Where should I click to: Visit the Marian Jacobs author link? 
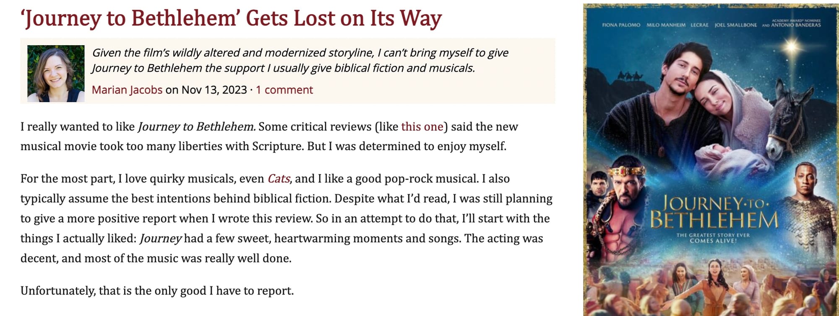click(127, 90)
